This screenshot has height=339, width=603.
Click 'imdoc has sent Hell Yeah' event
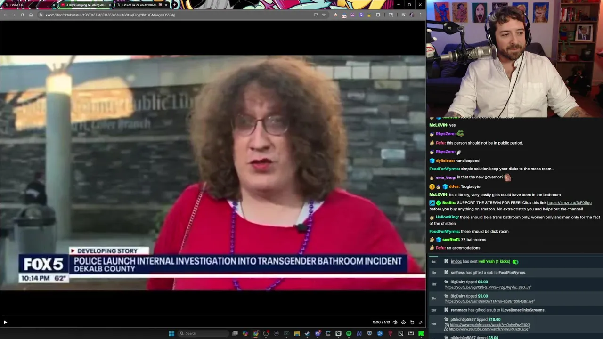515,261
